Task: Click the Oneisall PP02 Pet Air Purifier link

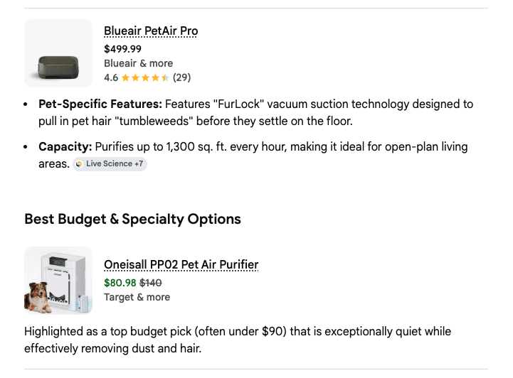Action: coord(181,265)
